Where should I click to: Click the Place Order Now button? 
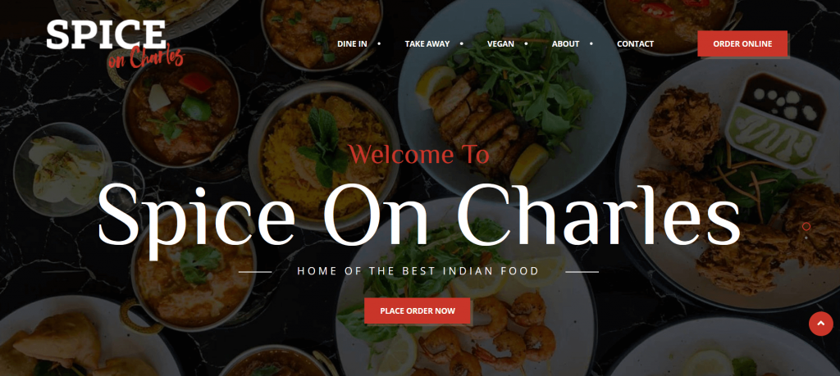418,310
